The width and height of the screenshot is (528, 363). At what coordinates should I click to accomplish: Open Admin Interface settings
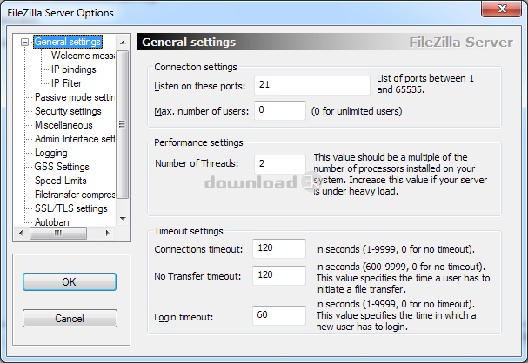point(75,139)
